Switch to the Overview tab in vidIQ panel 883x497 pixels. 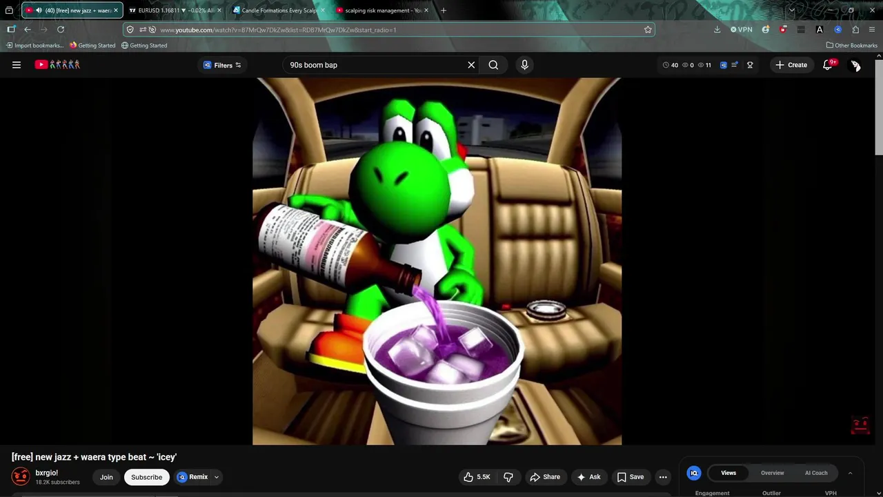pos(772,473)
